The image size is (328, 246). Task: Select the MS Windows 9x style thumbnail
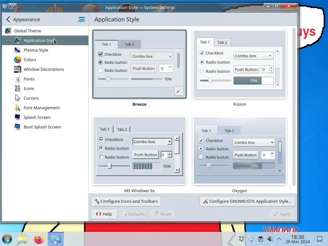click(139, 151)
